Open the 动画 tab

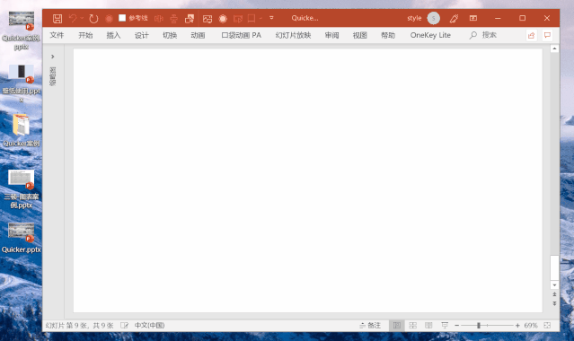tap(198, 35)
